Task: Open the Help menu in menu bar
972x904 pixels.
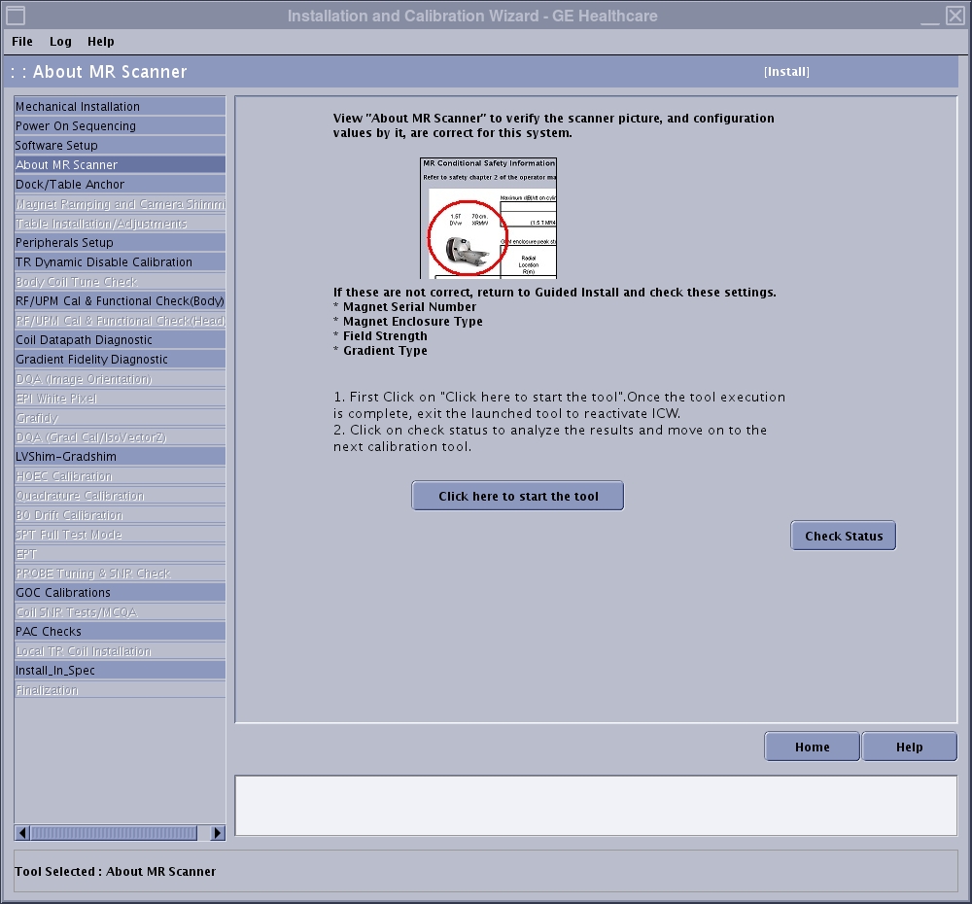Action: (x=100, y=42)
